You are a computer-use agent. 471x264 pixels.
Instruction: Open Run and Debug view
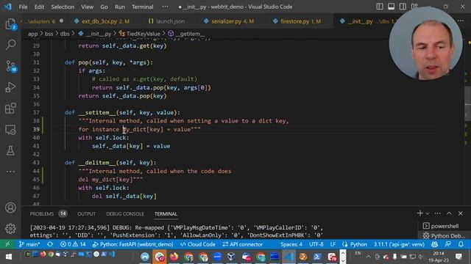point(10,87)
